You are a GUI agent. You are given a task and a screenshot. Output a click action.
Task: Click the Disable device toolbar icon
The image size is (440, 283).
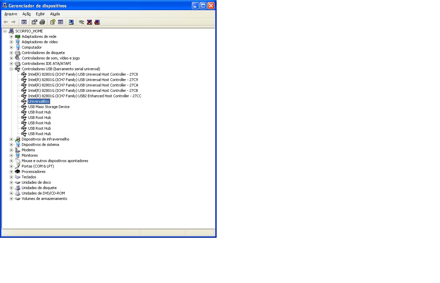[x=97, y=22]
